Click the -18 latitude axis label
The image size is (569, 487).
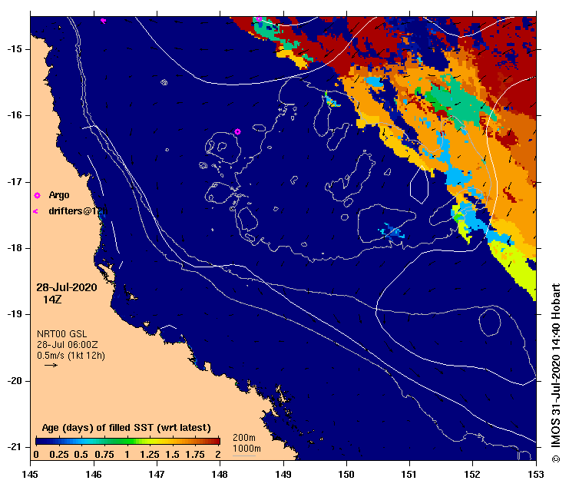click(x=15, y=248)
